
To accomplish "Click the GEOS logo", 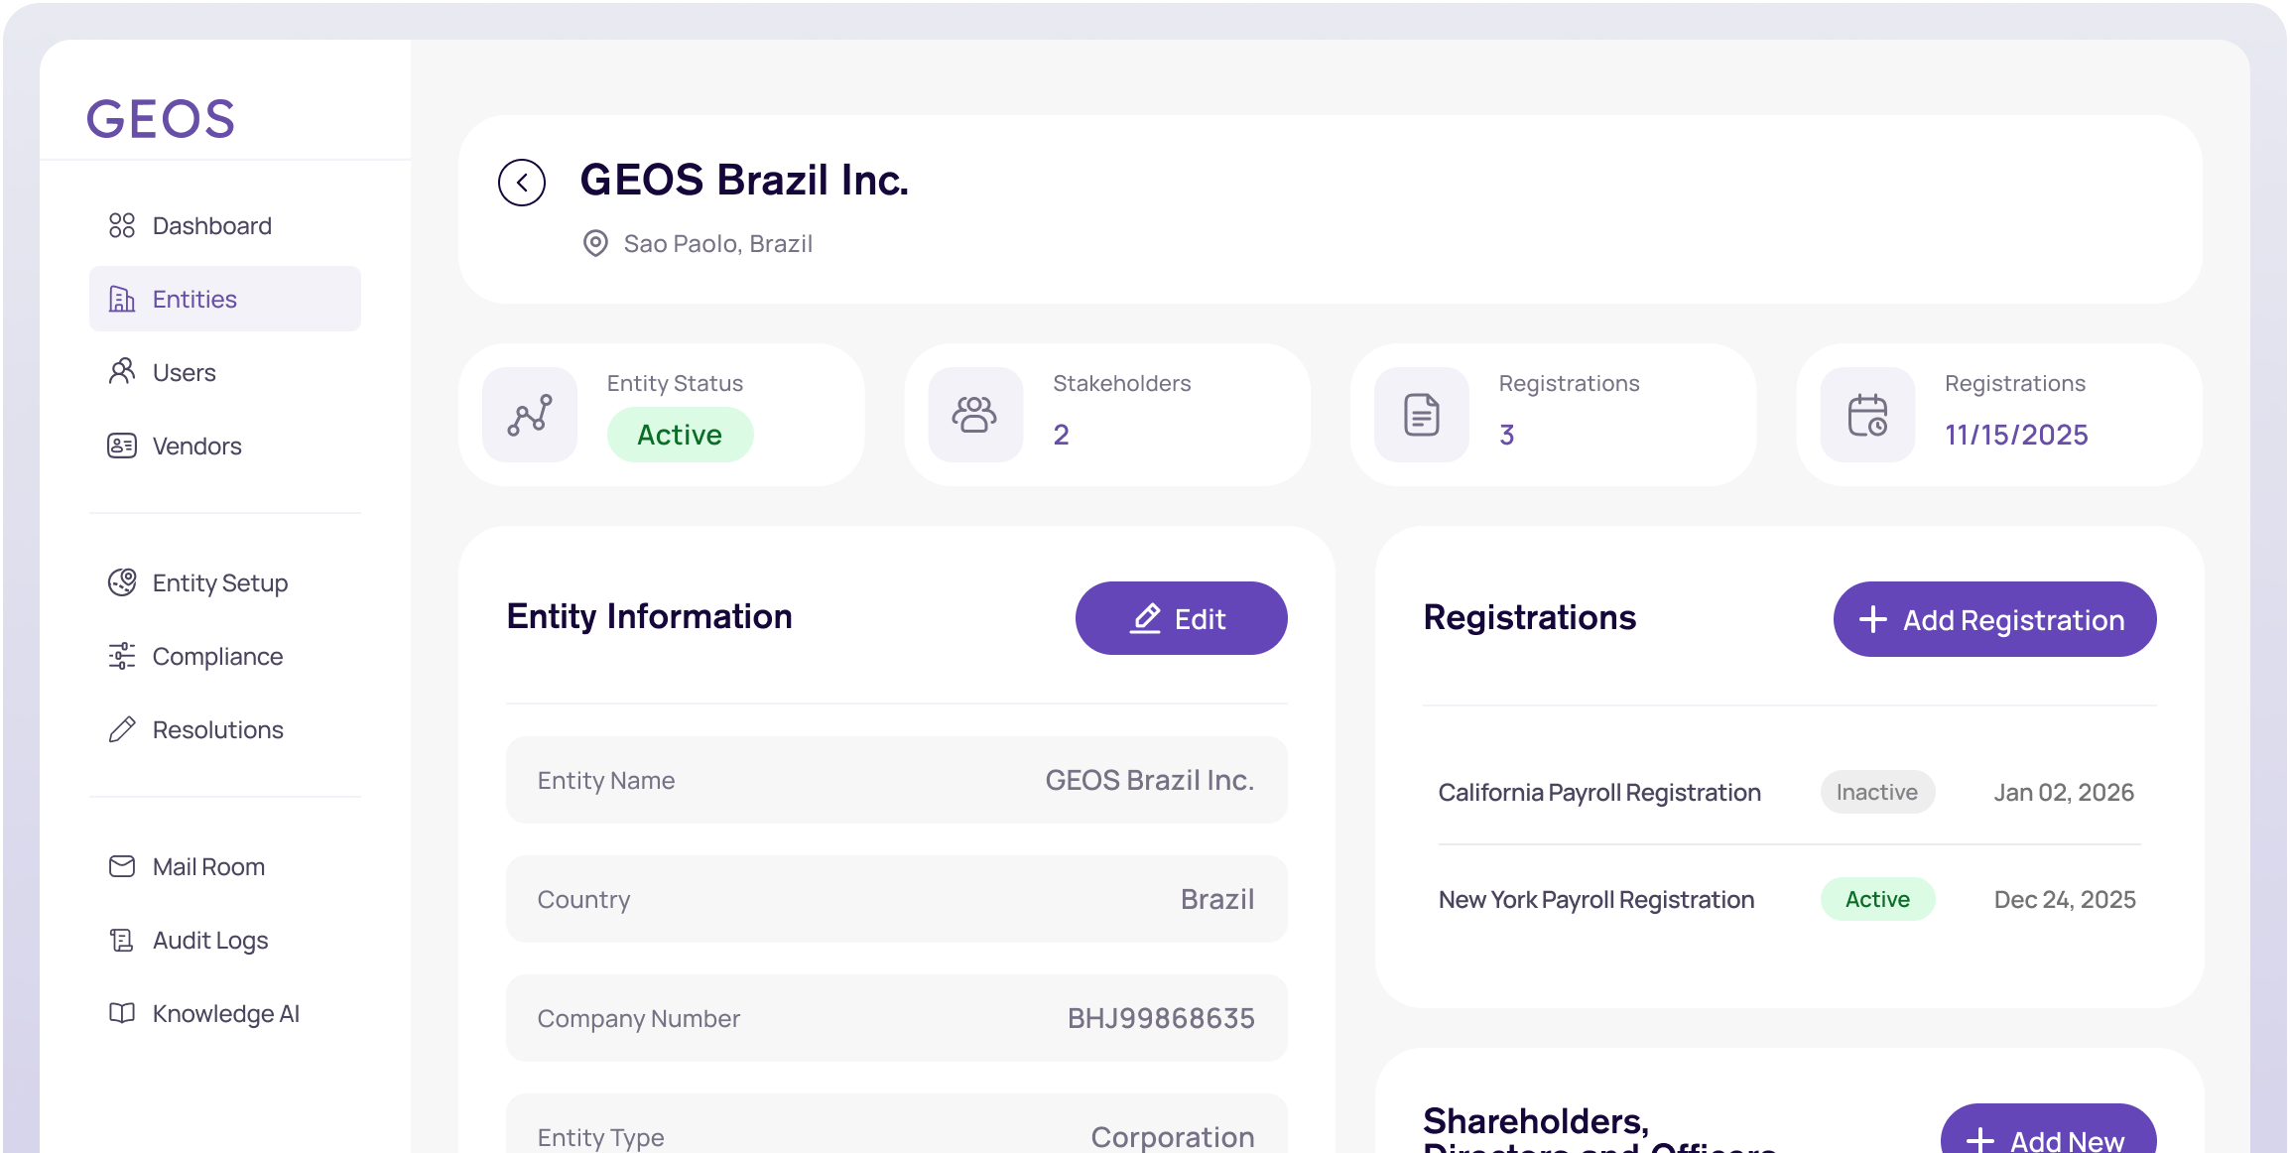I will pos(161,119).
